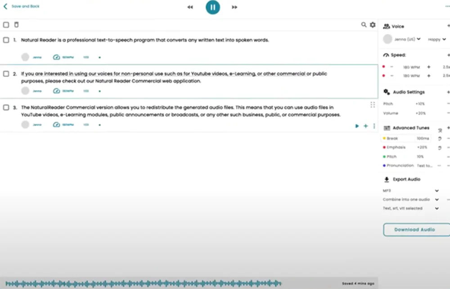Click the clear-all icon beside Advanced Tunes
This screenshot has height=289, width=450.
click(440, 131)
